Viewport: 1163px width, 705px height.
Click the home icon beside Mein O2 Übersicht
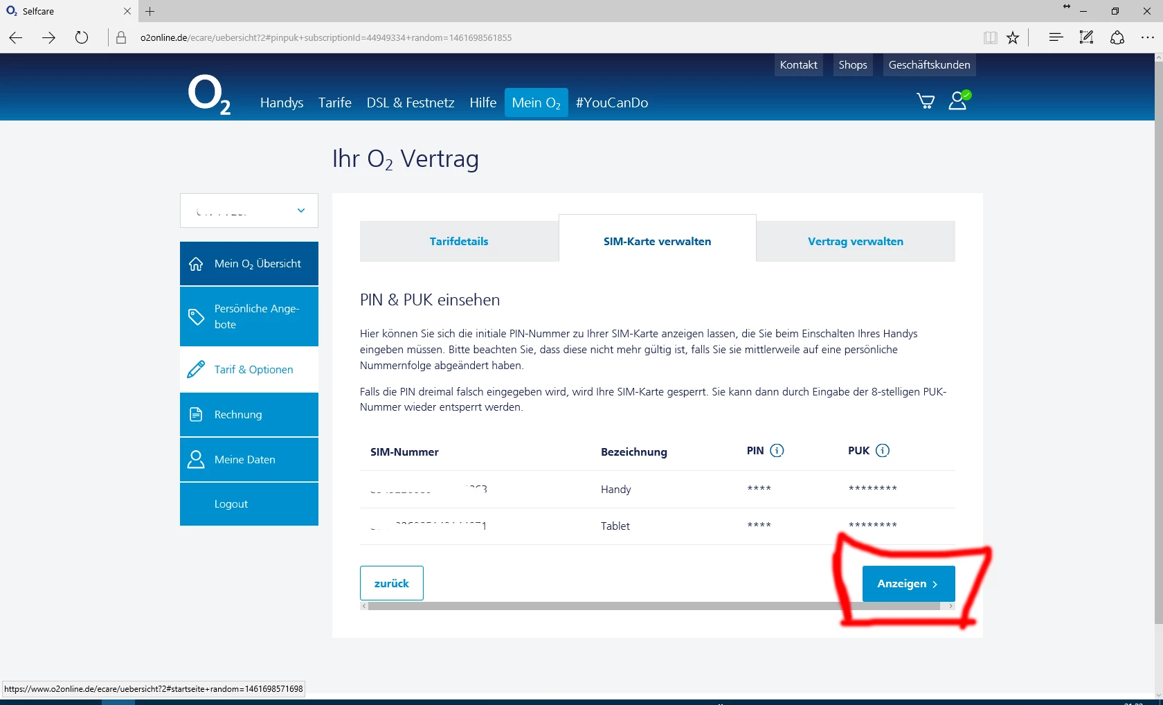tap(196, 264)
